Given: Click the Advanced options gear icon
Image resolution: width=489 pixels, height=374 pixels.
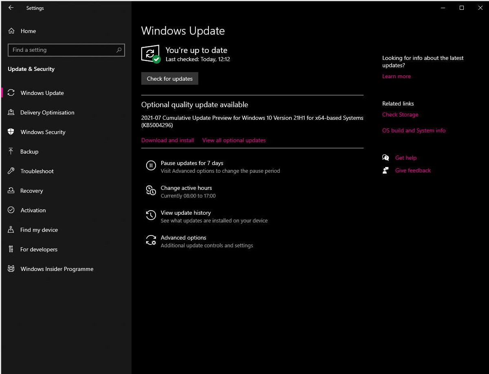Looking at the screenshot, I should pos(151,240).
